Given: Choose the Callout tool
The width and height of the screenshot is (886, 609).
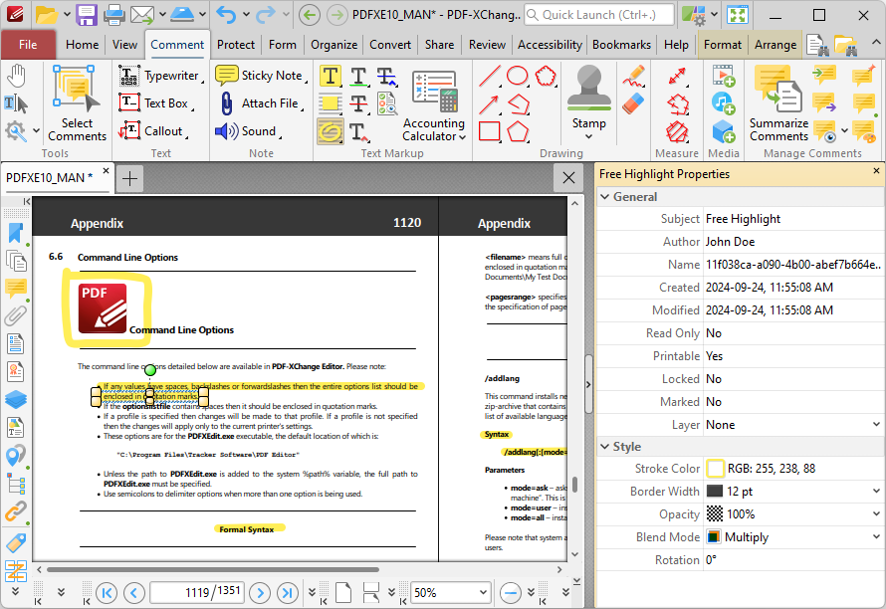Looking at the screenshot, I should (152, 131).
